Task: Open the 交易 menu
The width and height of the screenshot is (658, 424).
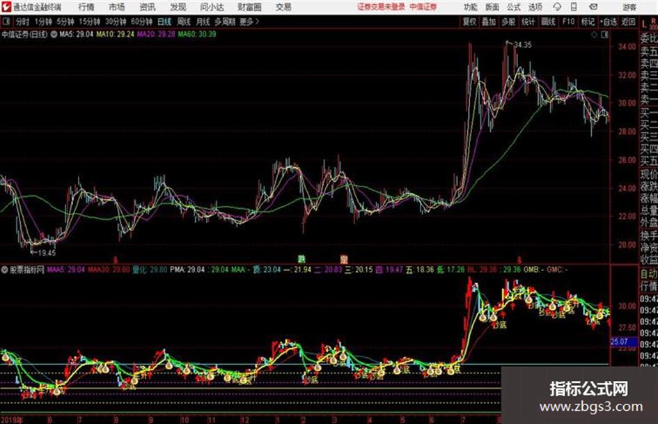Action: point(283,7)
